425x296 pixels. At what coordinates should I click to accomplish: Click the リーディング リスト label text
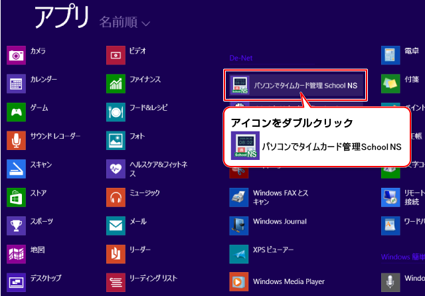pyautogui.click(x=153, y=278)
